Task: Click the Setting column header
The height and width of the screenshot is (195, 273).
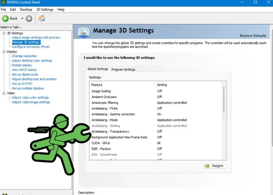Action: (188, 85)
